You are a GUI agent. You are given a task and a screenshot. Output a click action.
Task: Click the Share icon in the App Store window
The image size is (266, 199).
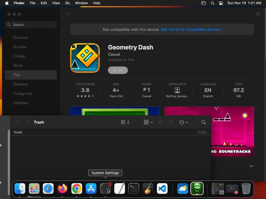[x=258, y=14]
